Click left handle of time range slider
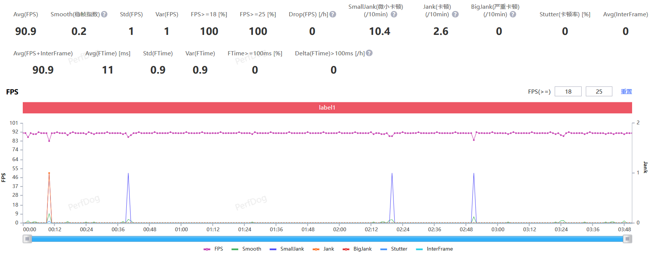 point(27,239)
